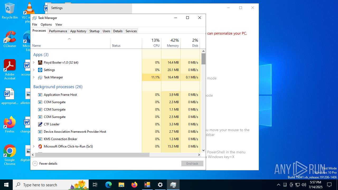Open the View menu
This screenshot has height=190, width=338.
(59, 25)
